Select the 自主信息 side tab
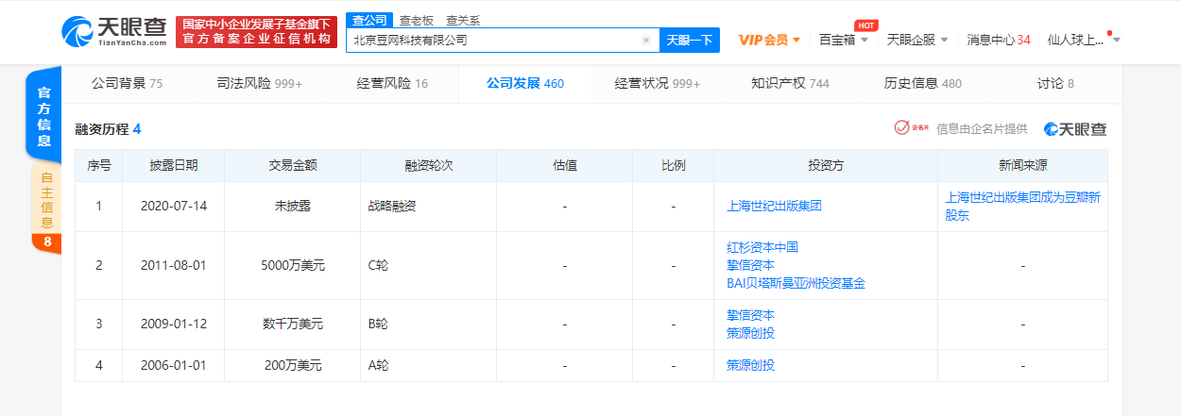Screen dimensions: 1181x416 46,200
